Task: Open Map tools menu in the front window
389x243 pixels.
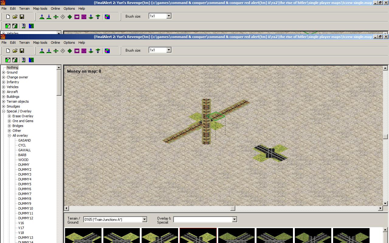Action: tap(40, 43)
